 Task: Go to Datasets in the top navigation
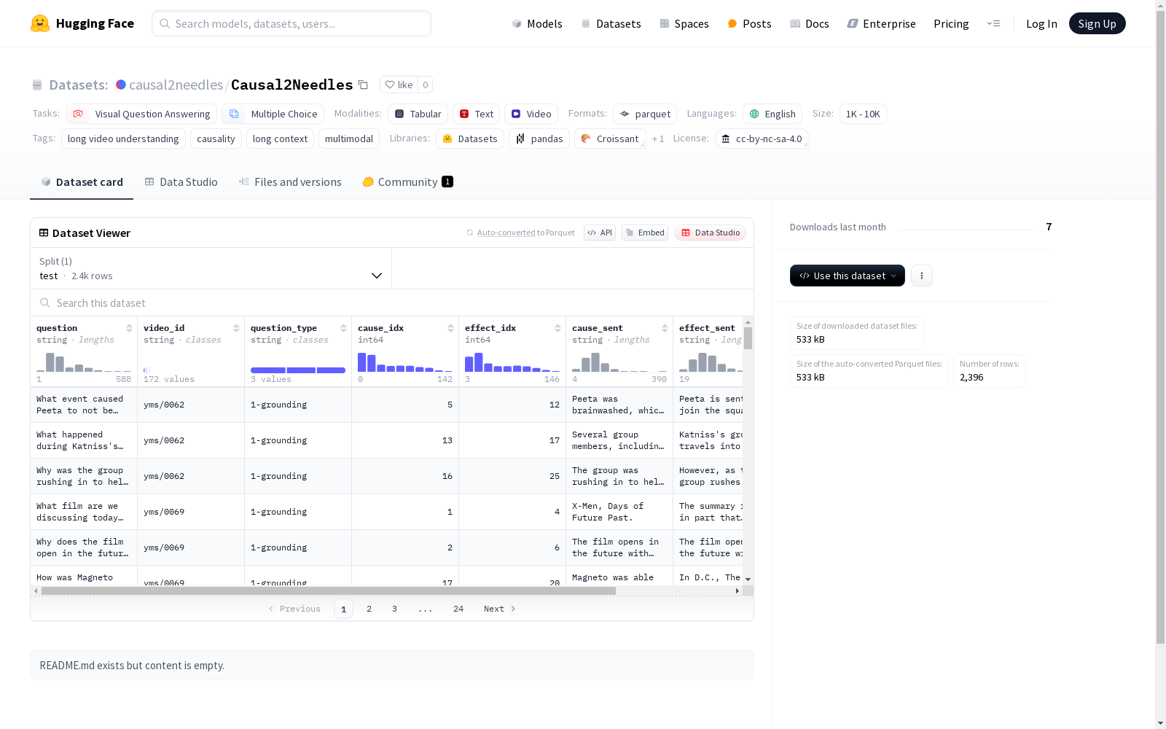(611, 23)
